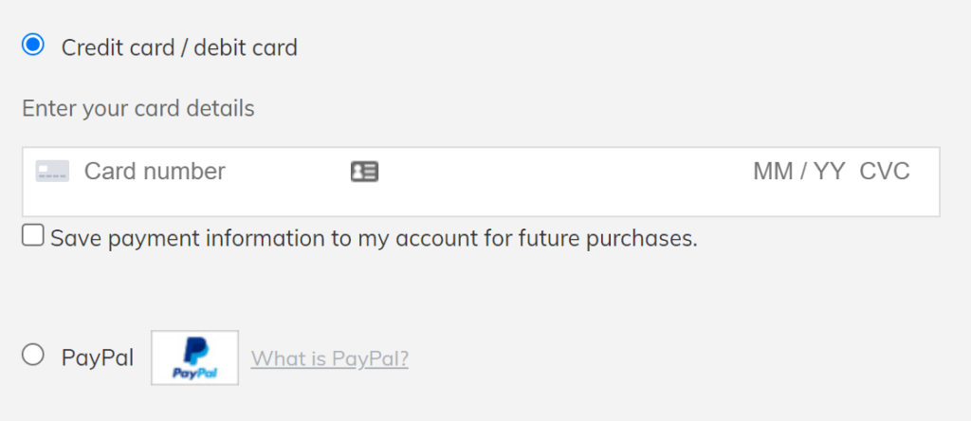The image size is (971, 421).
Task: Enable the save payment information checkbox
Action: [33, 235]
